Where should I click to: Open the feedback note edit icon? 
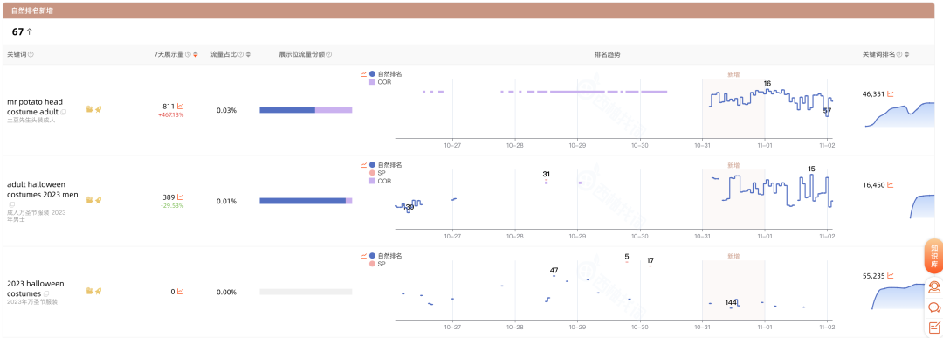tap(934, 328)
